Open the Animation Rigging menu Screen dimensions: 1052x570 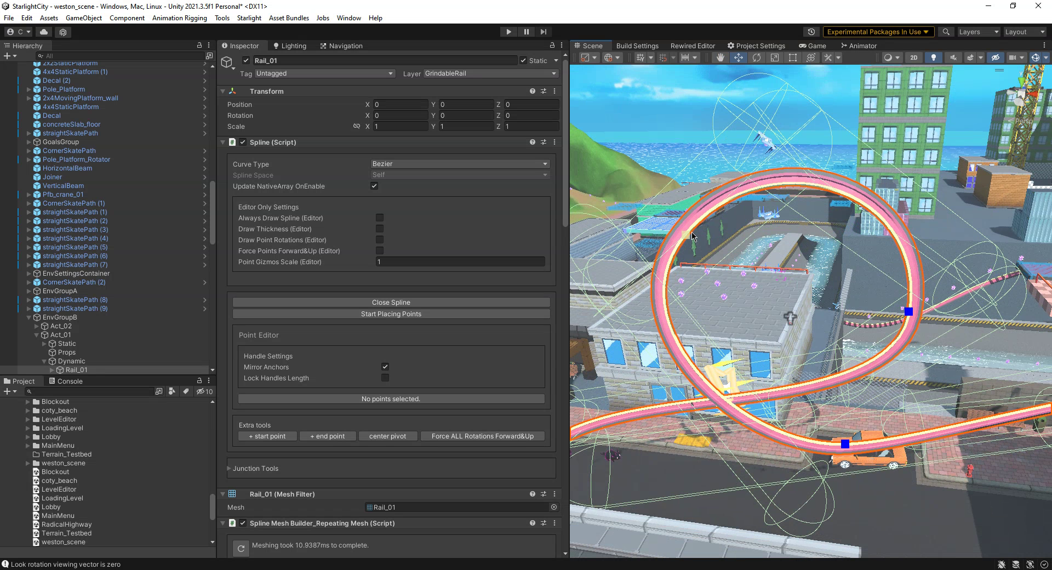(x=180, y=18)
